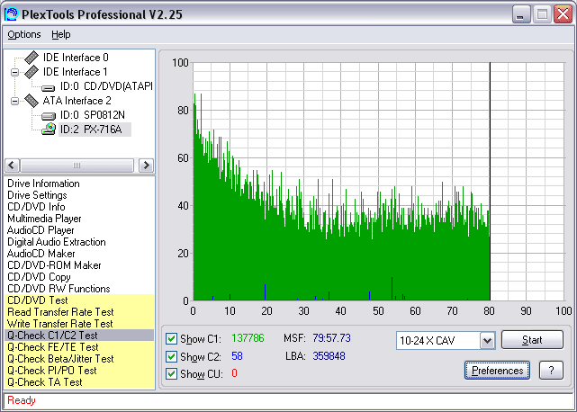Open Multimedia Player function

click(x=44, y=219)
